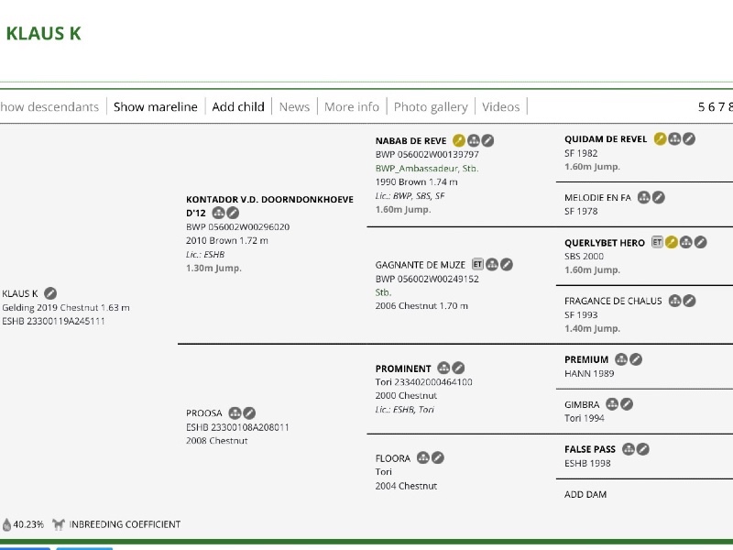The width and height of the screenshot is (733, 550).
Task: Click edit pencil for GIMBRA
Action: 627,404
